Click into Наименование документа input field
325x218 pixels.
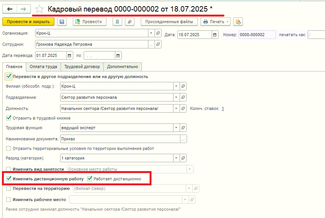click(120, 139)
